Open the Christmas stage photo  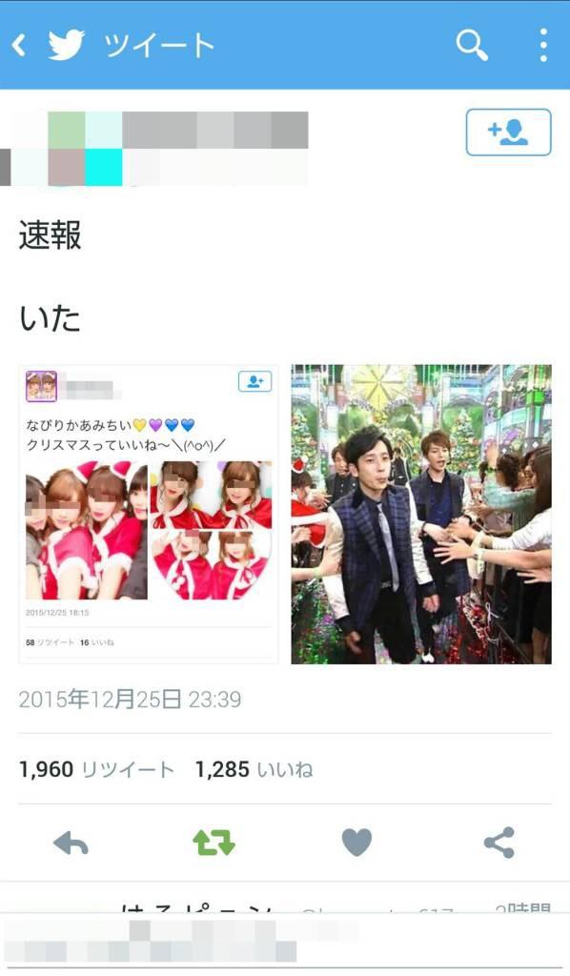pyautogui.click(x=421, y=514)
